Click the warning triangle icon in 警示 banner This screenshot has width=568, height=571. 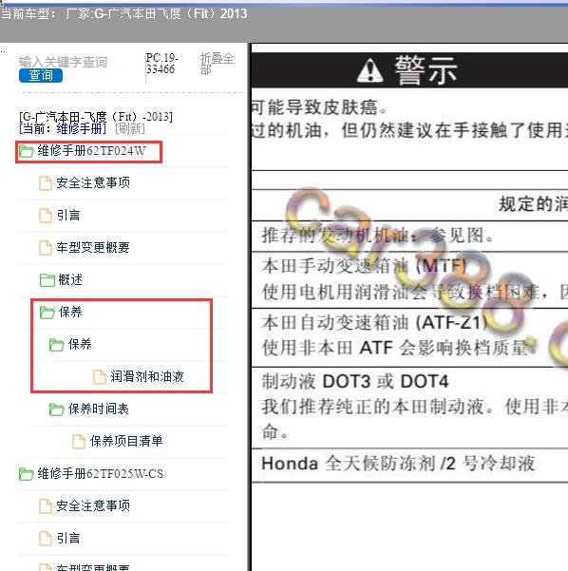click(x=369, y=70)
